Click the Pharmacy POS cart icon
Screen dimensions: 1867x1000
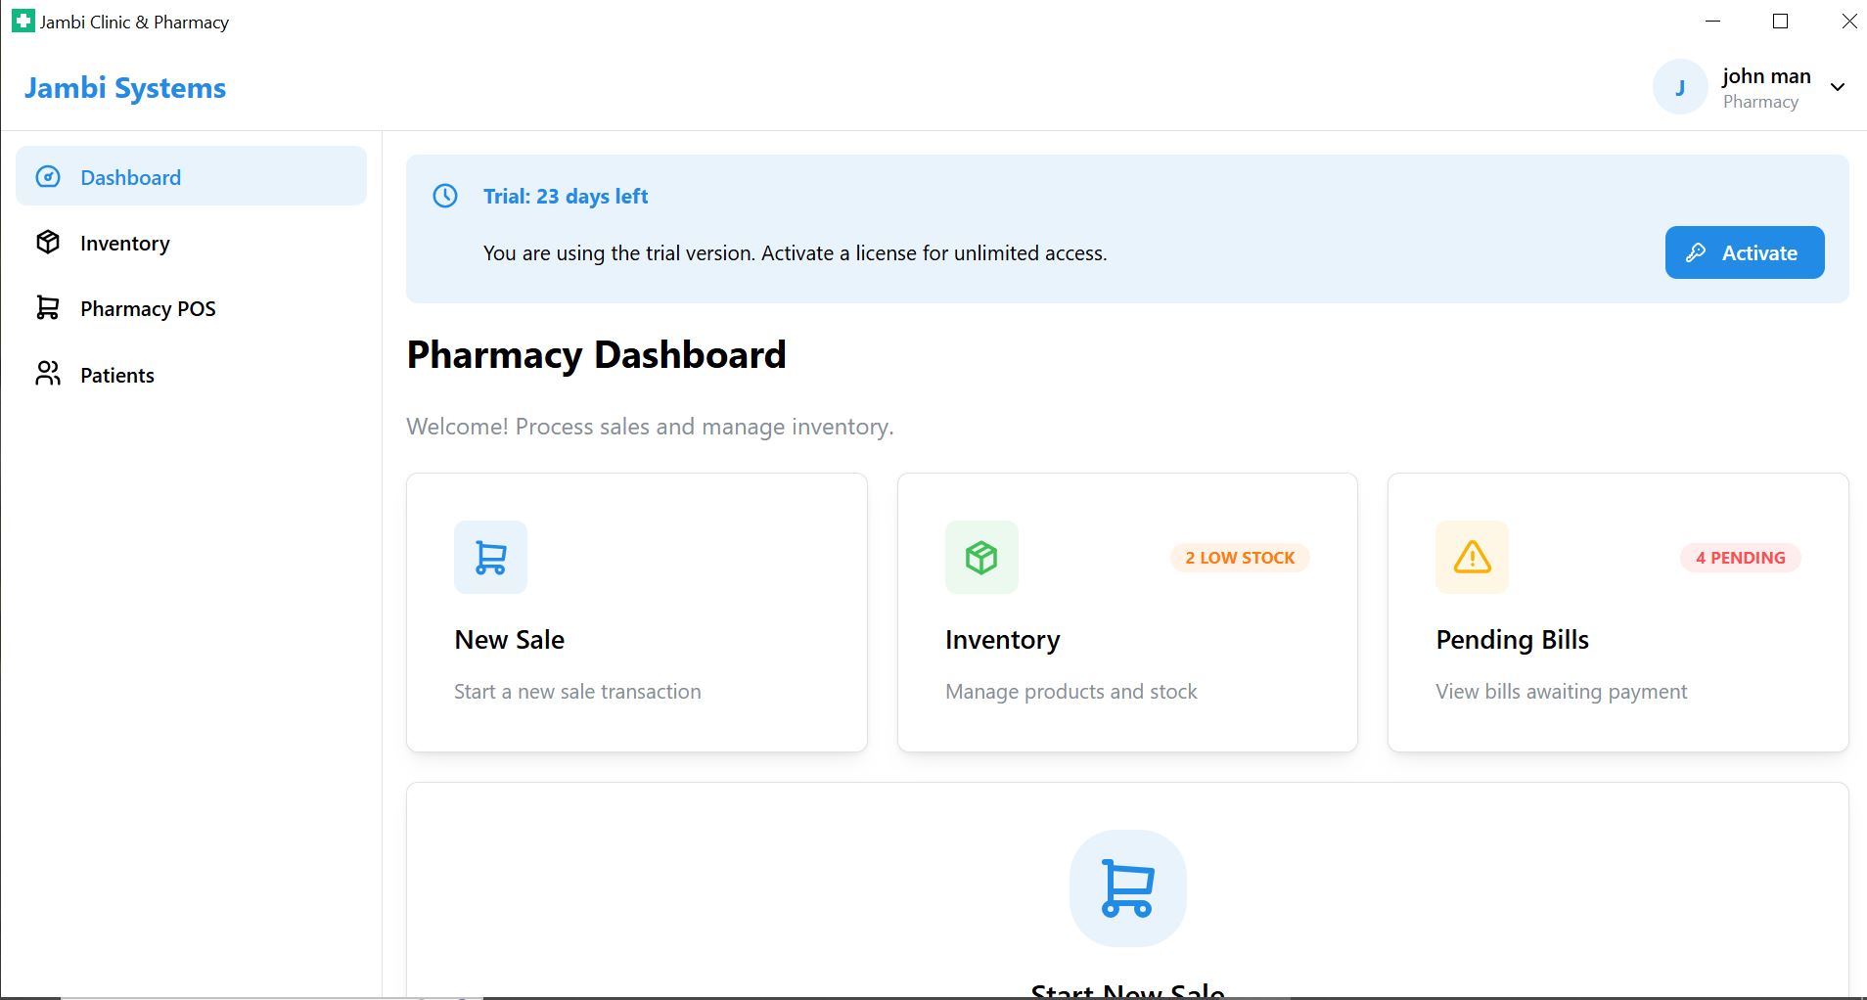pyautogui.click(x=48, y=308)
